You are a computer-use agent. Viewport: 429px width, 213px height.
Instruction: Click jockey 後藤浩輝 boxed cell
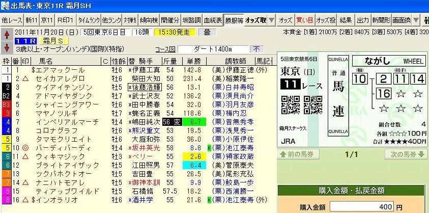pyautogui.click(x=145, y=88)
